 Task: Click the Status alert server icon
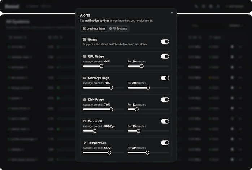click(84, 39)
